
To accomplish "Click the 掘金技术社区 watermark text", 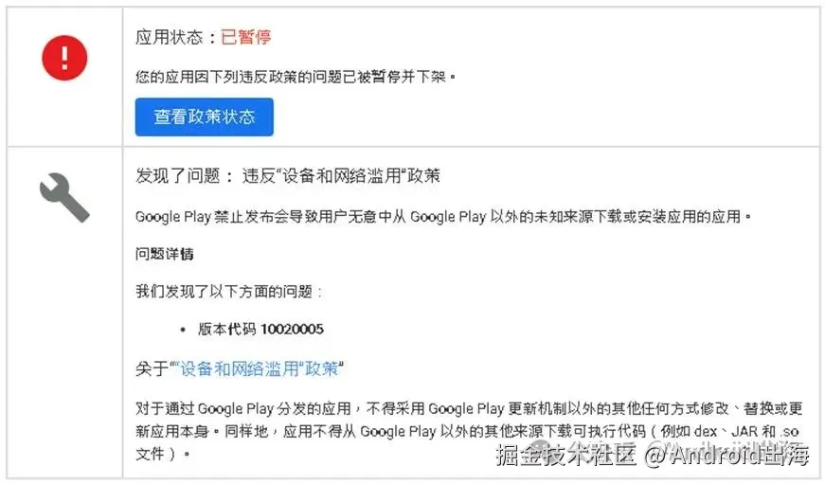I will 566,455.
